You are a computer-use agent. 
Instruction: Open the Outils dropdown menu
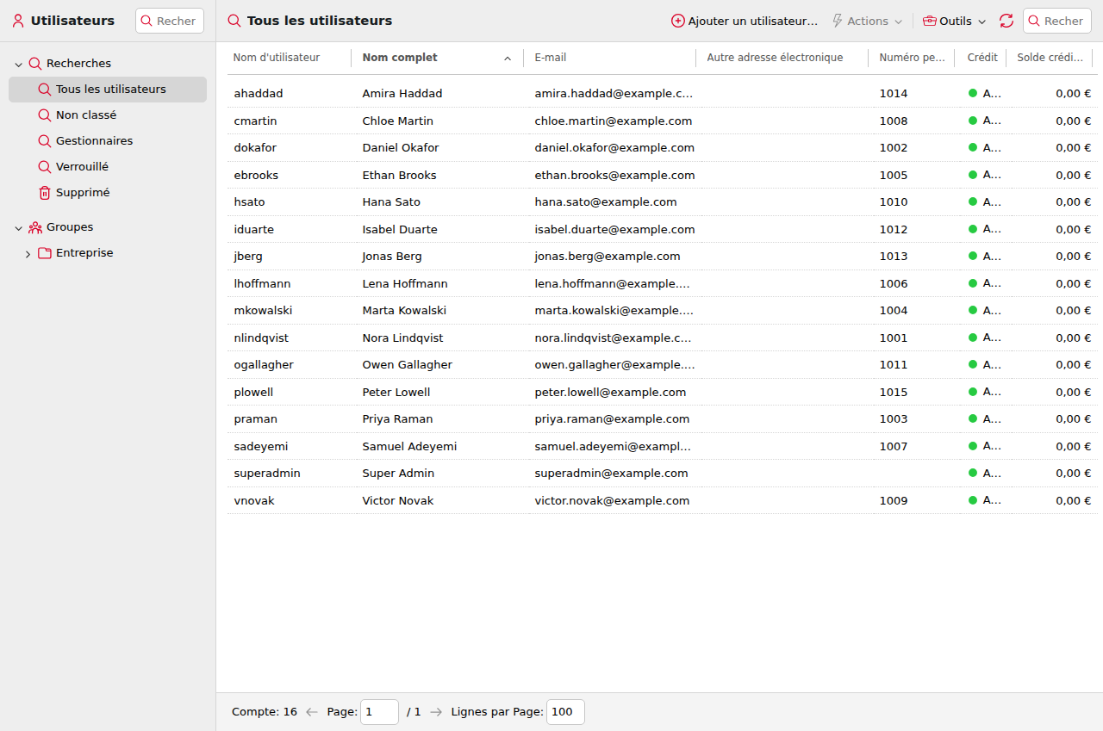tap(954, 21)
